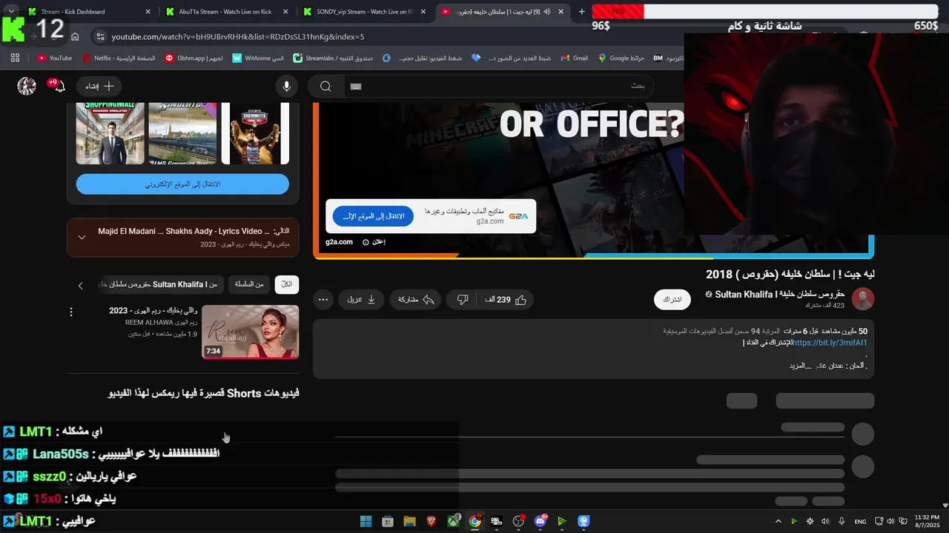Open the YouTube bookmark
Image resolution: width=949 pixels, height=533 pixels.
[x=54, y=58]
